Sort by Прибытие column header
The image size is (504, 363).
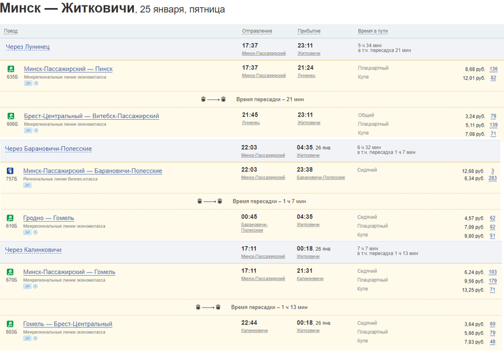309,31
